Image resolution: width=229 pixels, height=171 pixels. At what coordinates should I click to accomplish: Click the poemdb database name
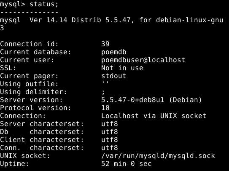[x=114, y=52]
